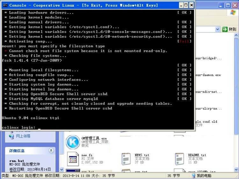The width and height of the screenshot is (239, 179).
Task: Click the GM管理工具.exe file name
Action: [x=94, y=138]
